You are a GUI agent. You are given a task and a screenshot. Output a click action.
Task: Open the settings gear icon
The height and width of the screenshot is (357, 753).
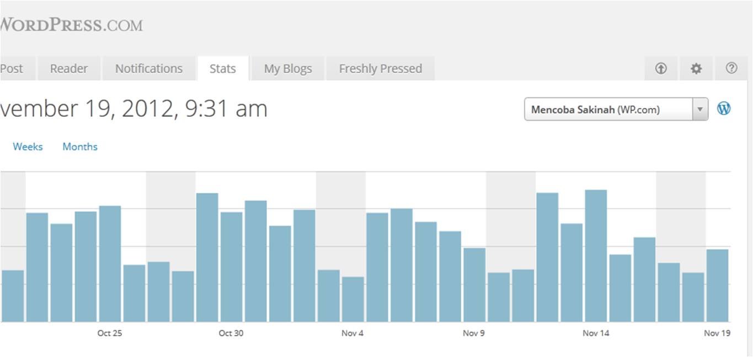(696, 68)
